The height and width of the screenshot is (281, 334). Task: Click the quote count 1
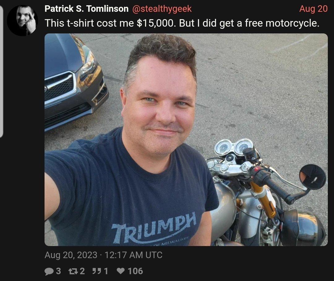(x=106, y=271)
